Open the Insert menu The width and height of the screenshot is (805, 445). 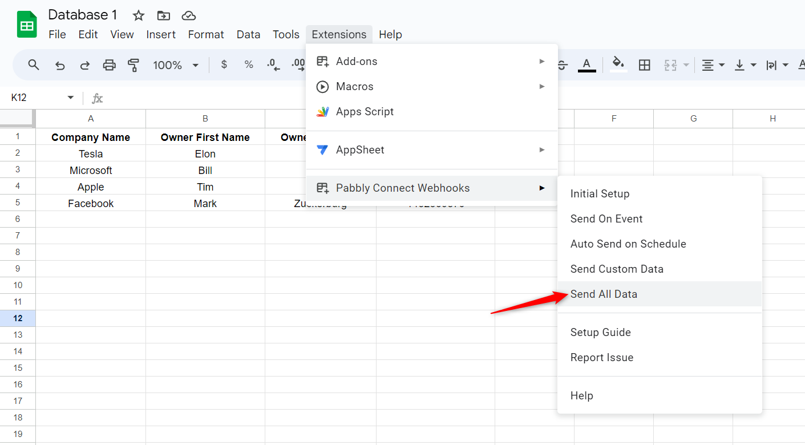[161, 34]
